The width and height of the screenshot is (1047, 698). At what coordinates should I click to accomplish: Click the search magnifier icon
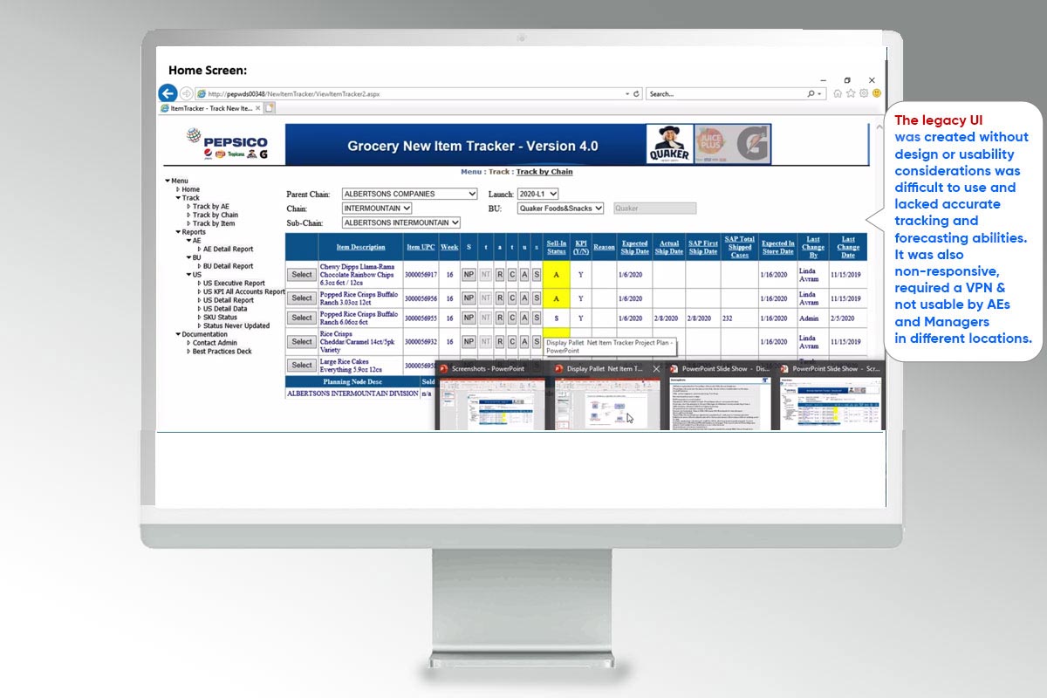(811, 94)
